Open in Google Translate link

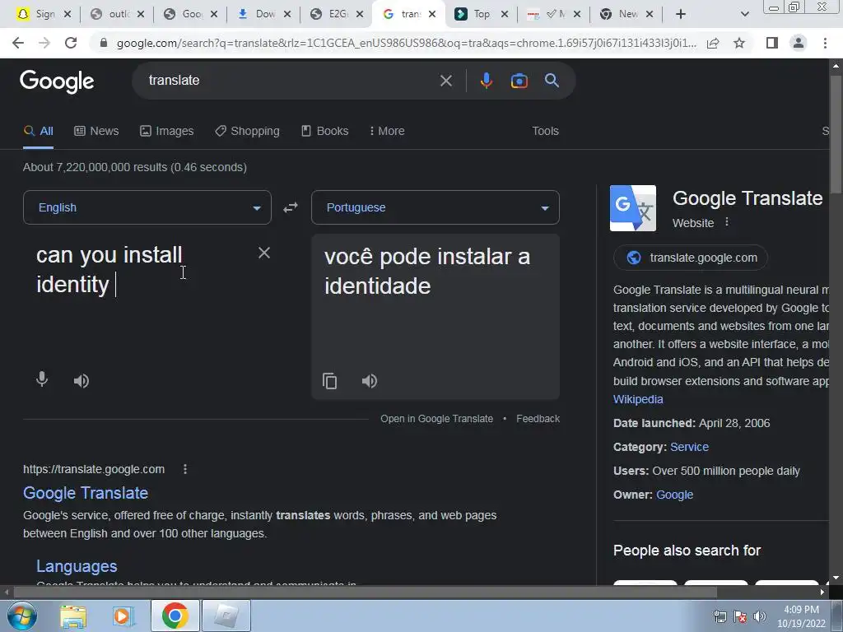coord(436,419)
